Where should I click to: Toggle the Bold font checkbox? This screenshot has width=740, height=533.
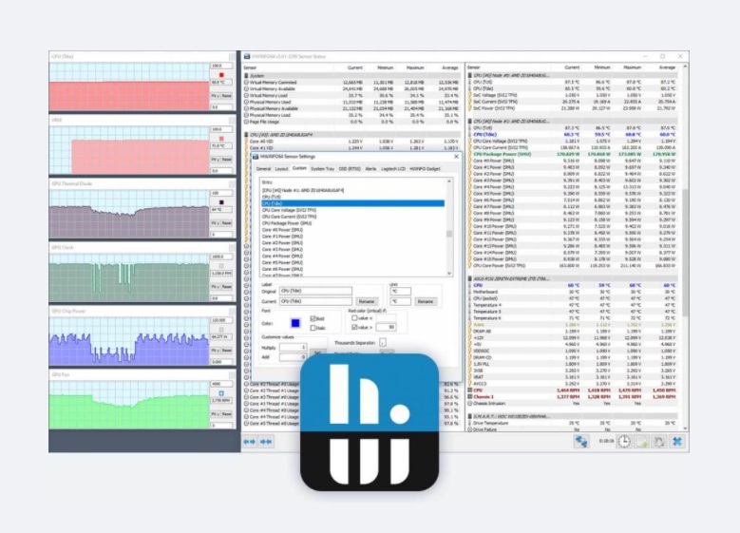[313, 318]
